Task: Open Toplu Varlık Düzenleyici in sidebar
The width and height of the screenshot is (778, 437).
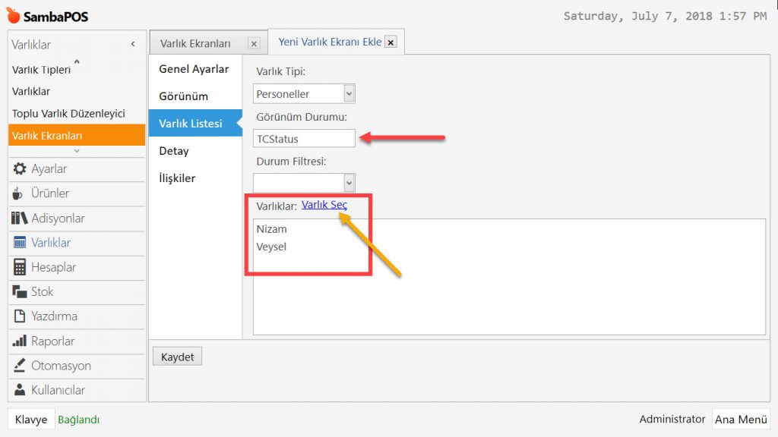Action: pyautogui.click(x=68, y=114)
